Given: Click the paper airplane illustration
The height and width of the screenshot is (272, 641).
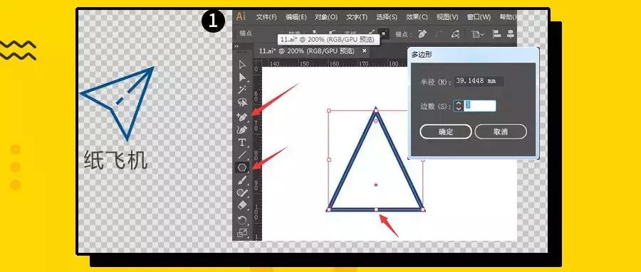Looking at the screenshot, I should [x=117, y=103].
